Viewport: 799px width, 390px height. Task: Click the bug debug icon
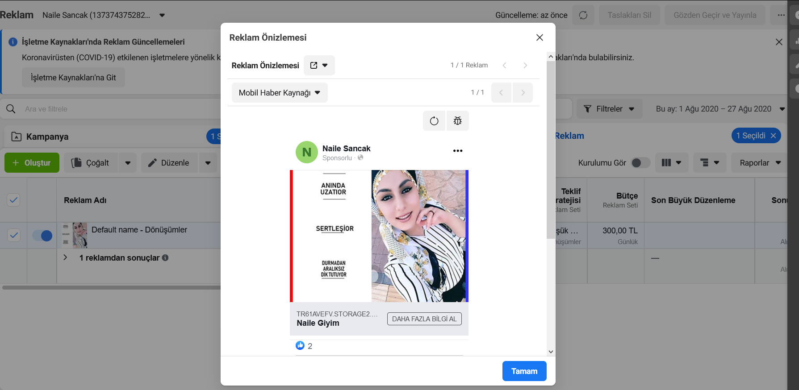pyautogui.click(x=457, y=121)
